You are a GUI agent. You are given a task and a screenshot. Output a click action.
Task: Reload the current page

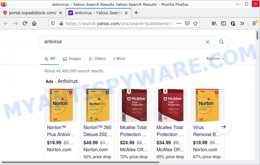point(25,23)
